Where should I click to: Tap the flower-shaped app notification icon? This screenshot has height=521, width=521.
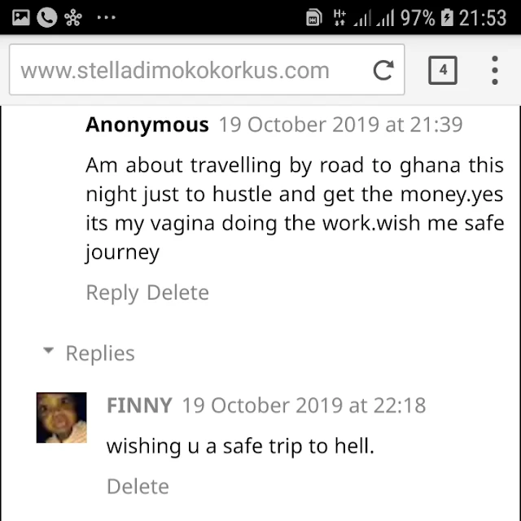[73, 17]
